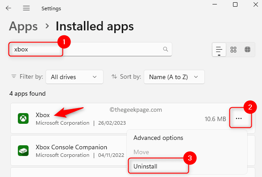Close the Settings window
This screenshot has height=177, width=262.
pos(256,4)
